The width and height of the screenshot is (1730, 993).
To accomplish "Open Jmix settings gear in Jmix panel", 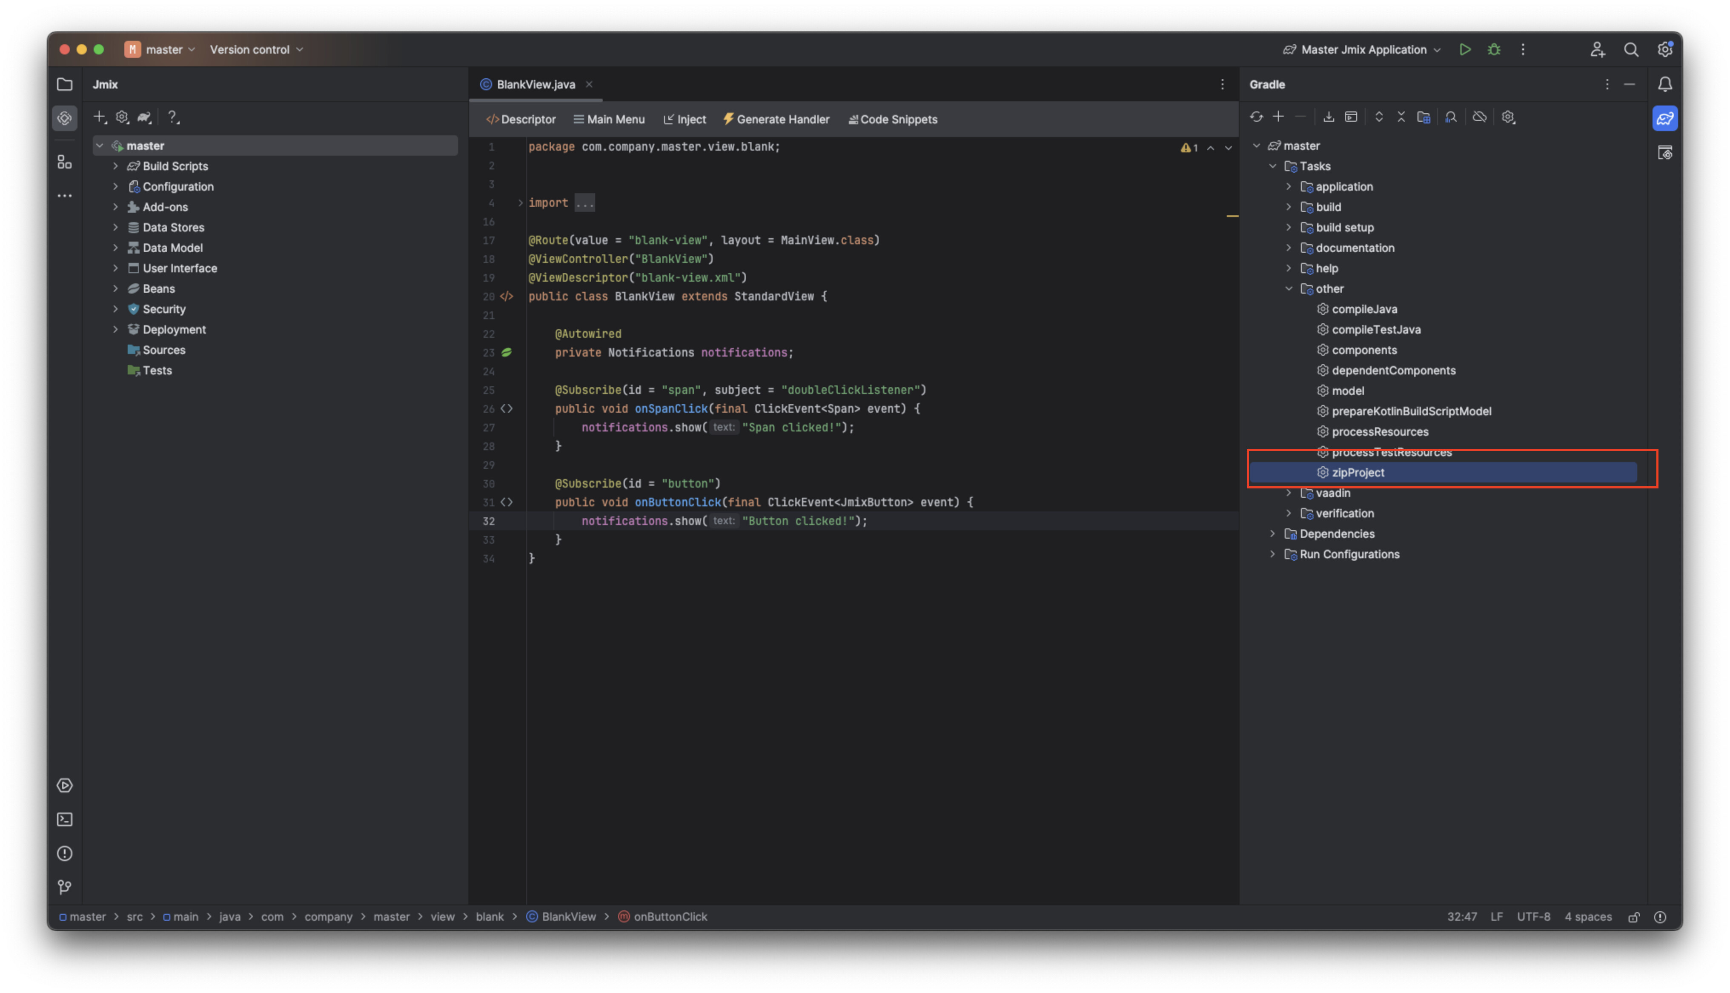I will (x=122, y=117).
